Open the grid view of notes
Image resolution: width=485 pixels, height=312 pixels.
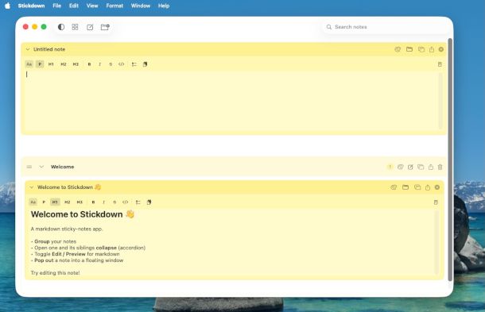pos(75,27)
